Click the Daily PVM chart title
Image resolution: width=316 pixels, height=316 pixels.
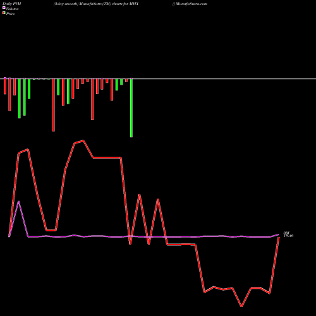12,4
